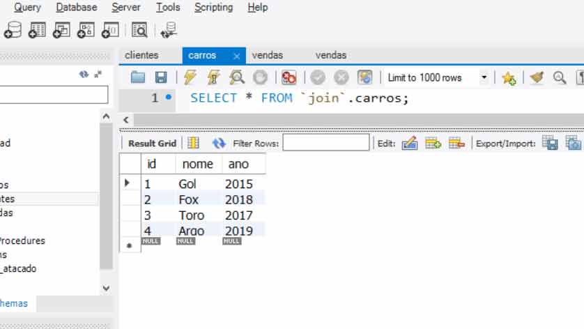Click the delete selected rows icon
Image resolution: width=584 pixels, height=329 pixels.
(x=456, y=143)
